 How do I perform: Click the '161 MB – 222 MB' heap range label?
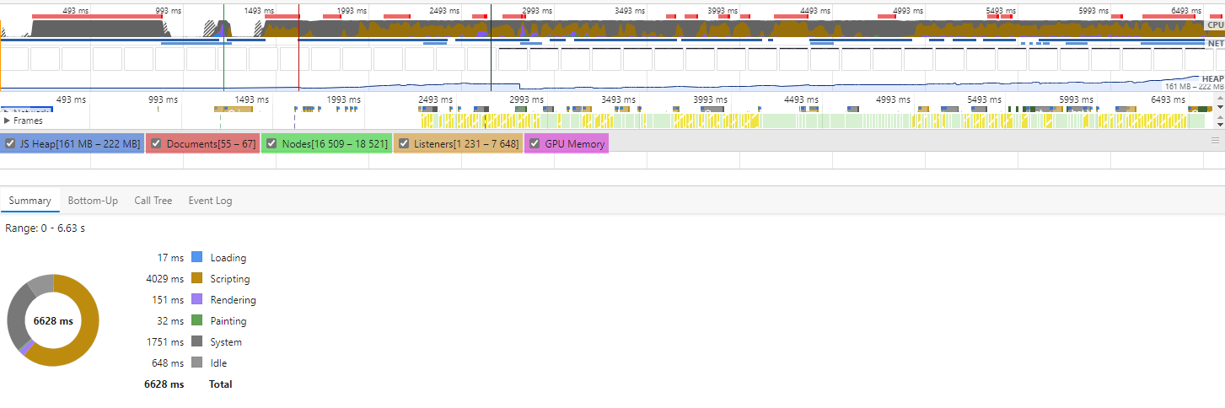point(1194,86)
